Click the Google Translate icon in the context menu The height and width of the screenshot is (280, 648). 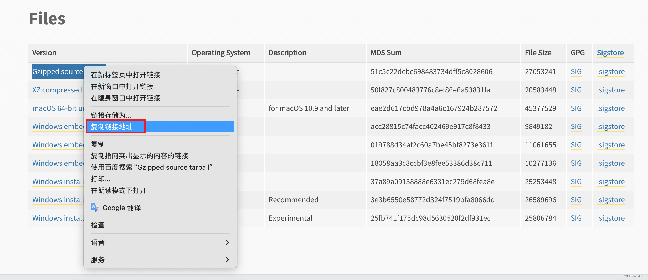(95, 208)
